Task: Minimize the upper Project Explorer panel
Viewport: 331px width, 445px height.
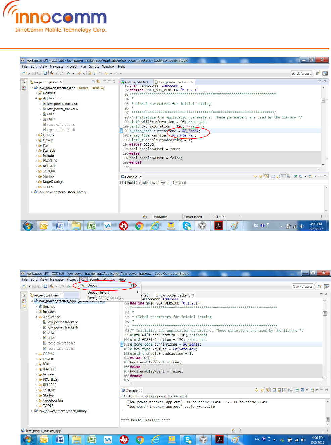Action: [x=109, y=81]
